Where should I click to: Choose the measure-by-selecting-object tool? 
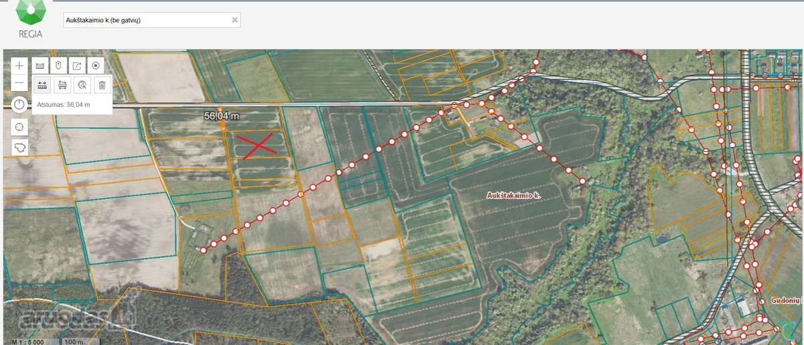pos(82,84)
